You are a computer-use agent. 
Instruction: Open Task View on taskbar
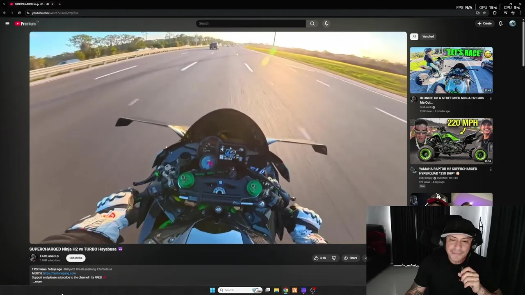point(268,290)
